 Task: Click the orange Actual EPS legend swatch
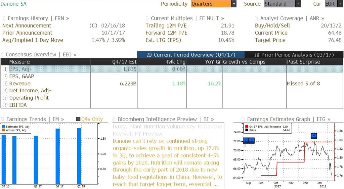(3, 130)
